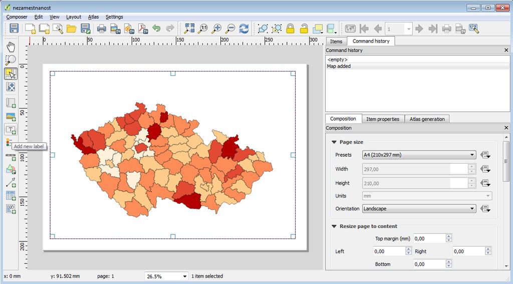Zoom to 100 percent
This screenshot has width=513, height=284.
[203, 28]
